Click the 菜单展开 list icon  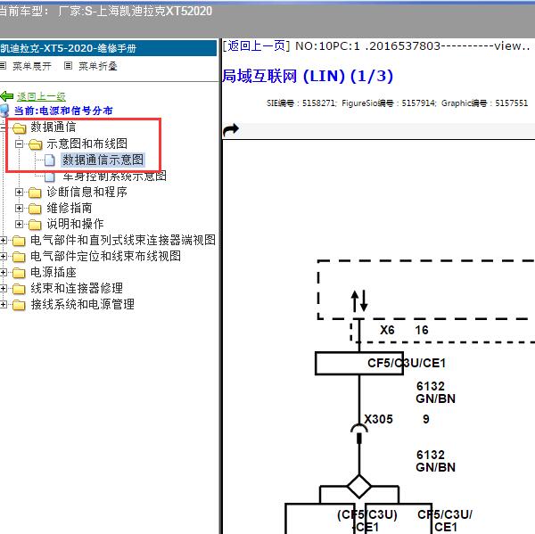[3, 65]
